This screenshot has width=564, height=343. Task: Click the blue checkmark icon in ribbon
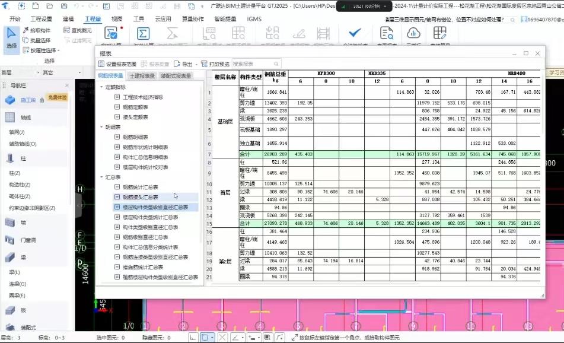(355, 33)
